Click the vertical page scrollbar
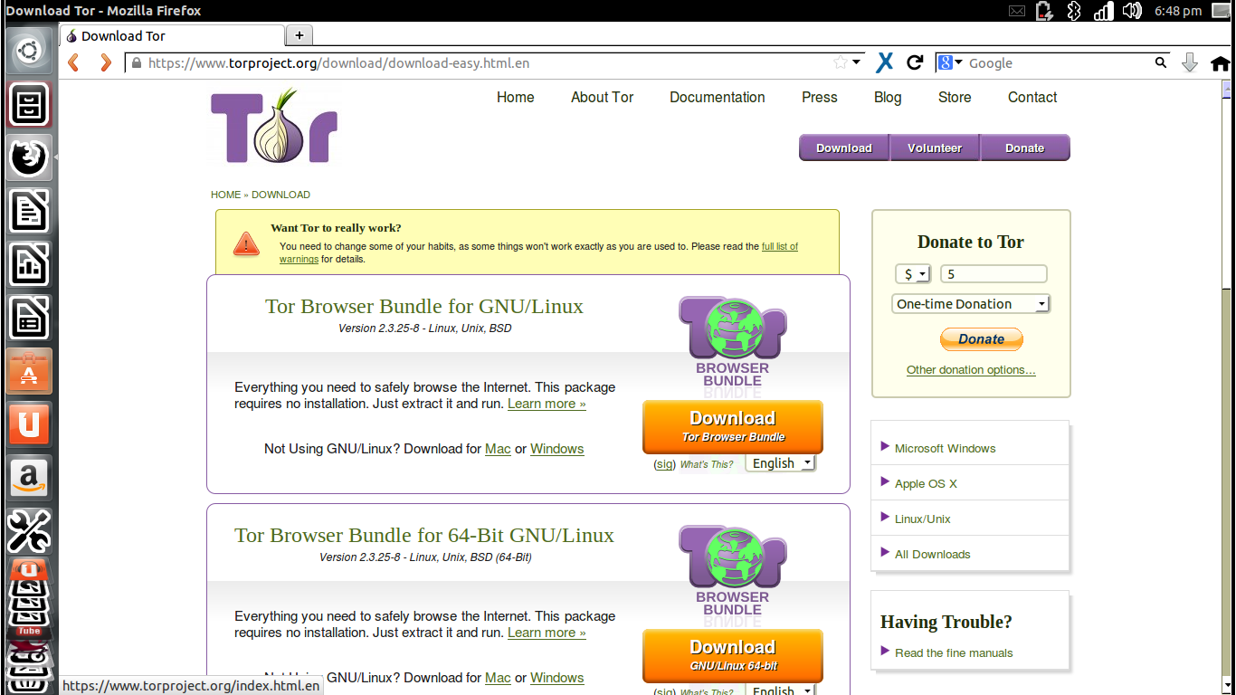 (1228, 386)
